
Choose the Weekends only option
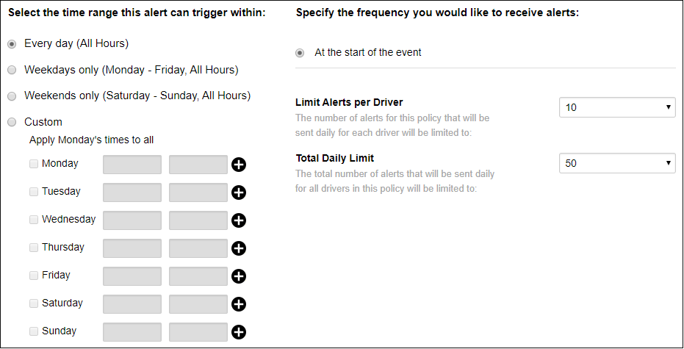(x=12, y=96)
